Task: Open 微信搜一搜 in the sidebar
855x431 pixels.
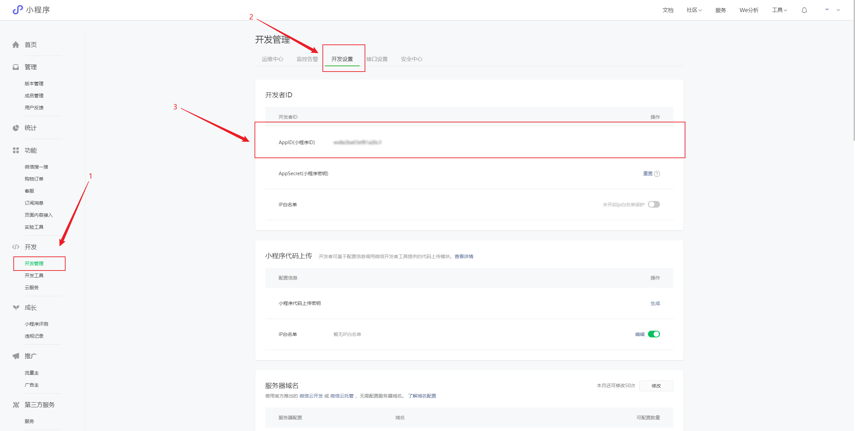Action: pyautogui.click(x=36, y=167)
